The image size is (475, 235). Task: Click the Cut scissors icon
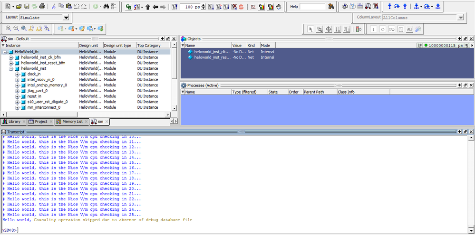(x=54, y=6)
